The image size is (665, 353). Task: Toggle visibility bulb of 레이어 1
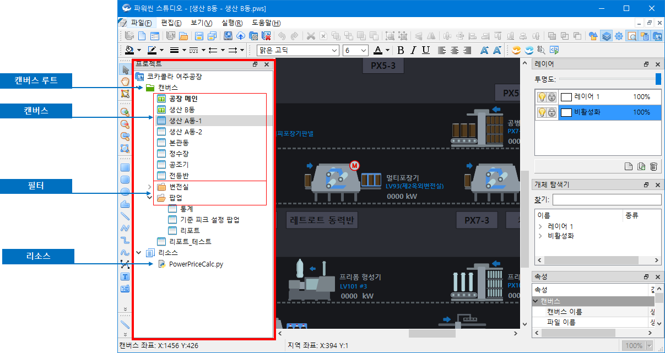pyautogui.click(x=542, y=97)
